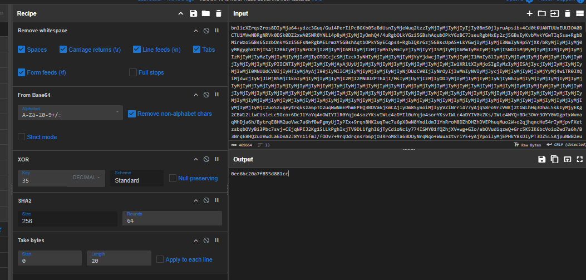Add a new input tab
The width and height of the screenshot is (586, 280).
529,13
